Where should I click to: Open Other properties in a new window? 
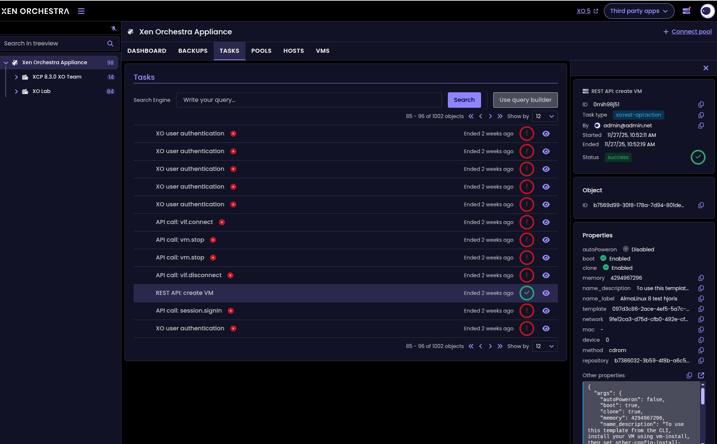(701, 375)
